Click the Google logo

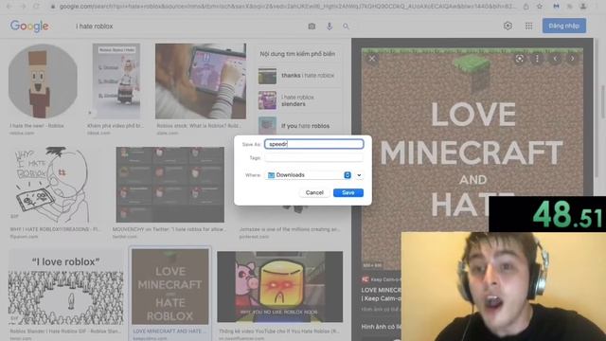(x=29, y=27)
